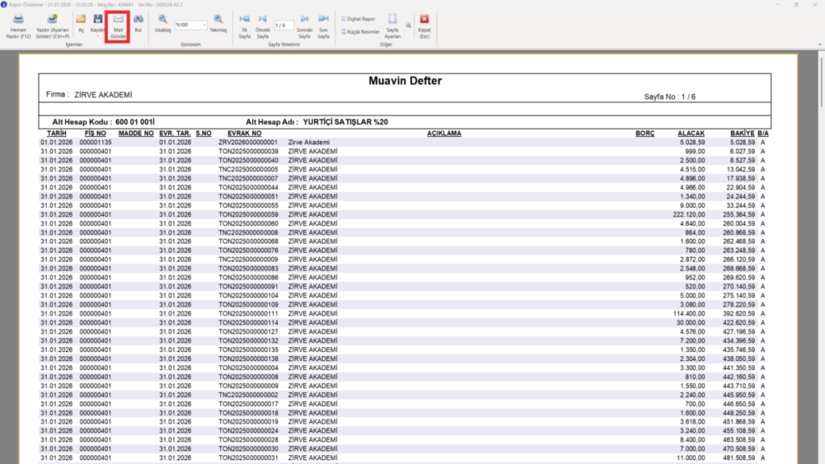This screenshot has width=825, height=464.
Task: Click the application logo in the title bar
Action: pos(4,4)
